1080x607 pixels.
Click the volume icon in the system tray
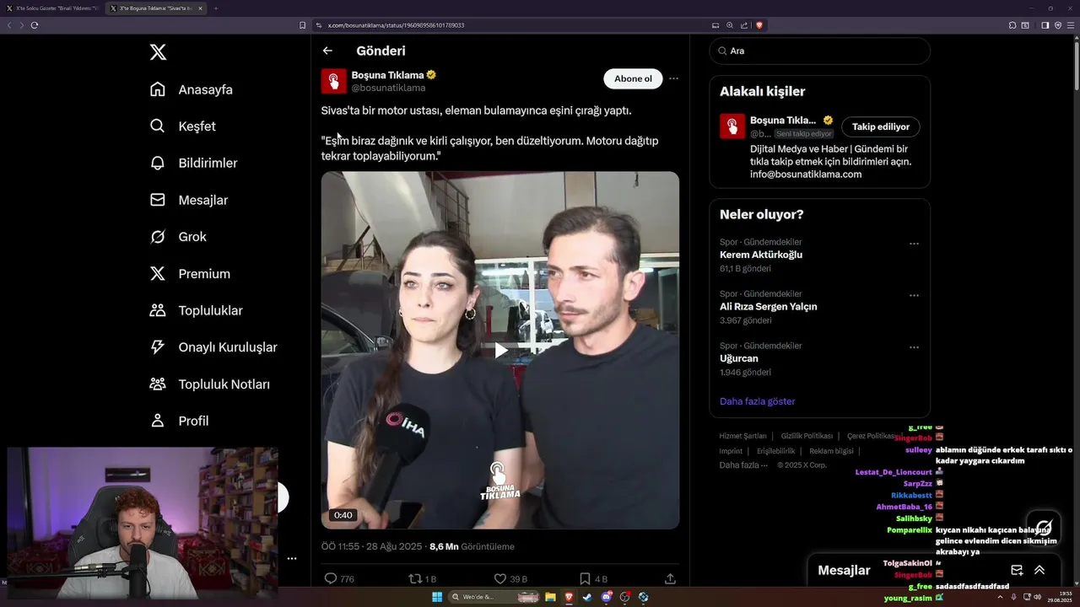[1037, 597]
